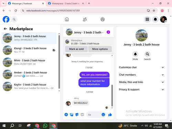This screenshot has width=172, height=129.
Task: Click the browser address bar URL
Action: (53, 11)
